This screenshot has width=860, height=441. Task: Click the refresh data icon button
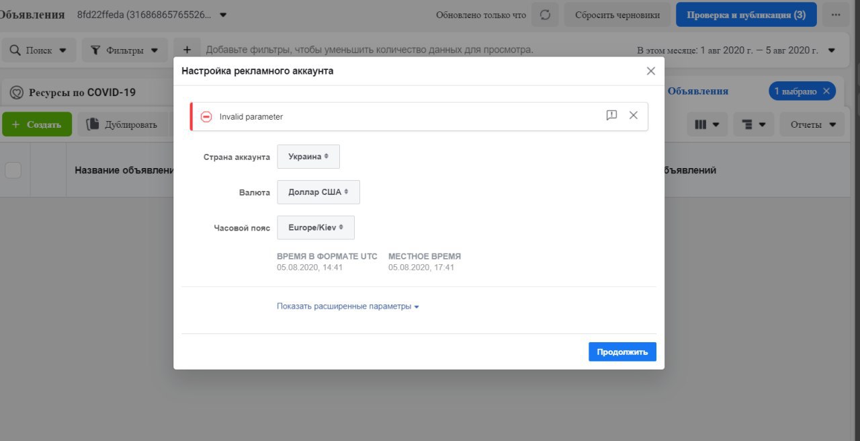545,15
